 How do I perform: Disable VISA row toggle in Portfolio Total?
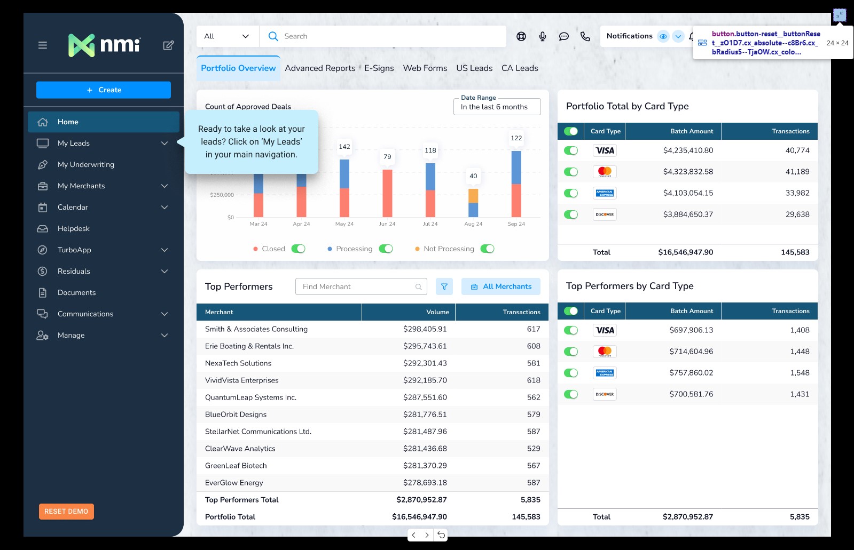coord(571,150)
